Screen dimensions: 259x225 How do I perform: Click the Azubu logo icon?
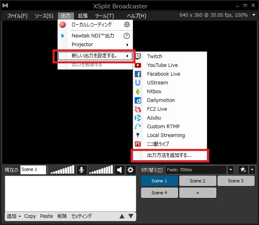pos(138,118)
